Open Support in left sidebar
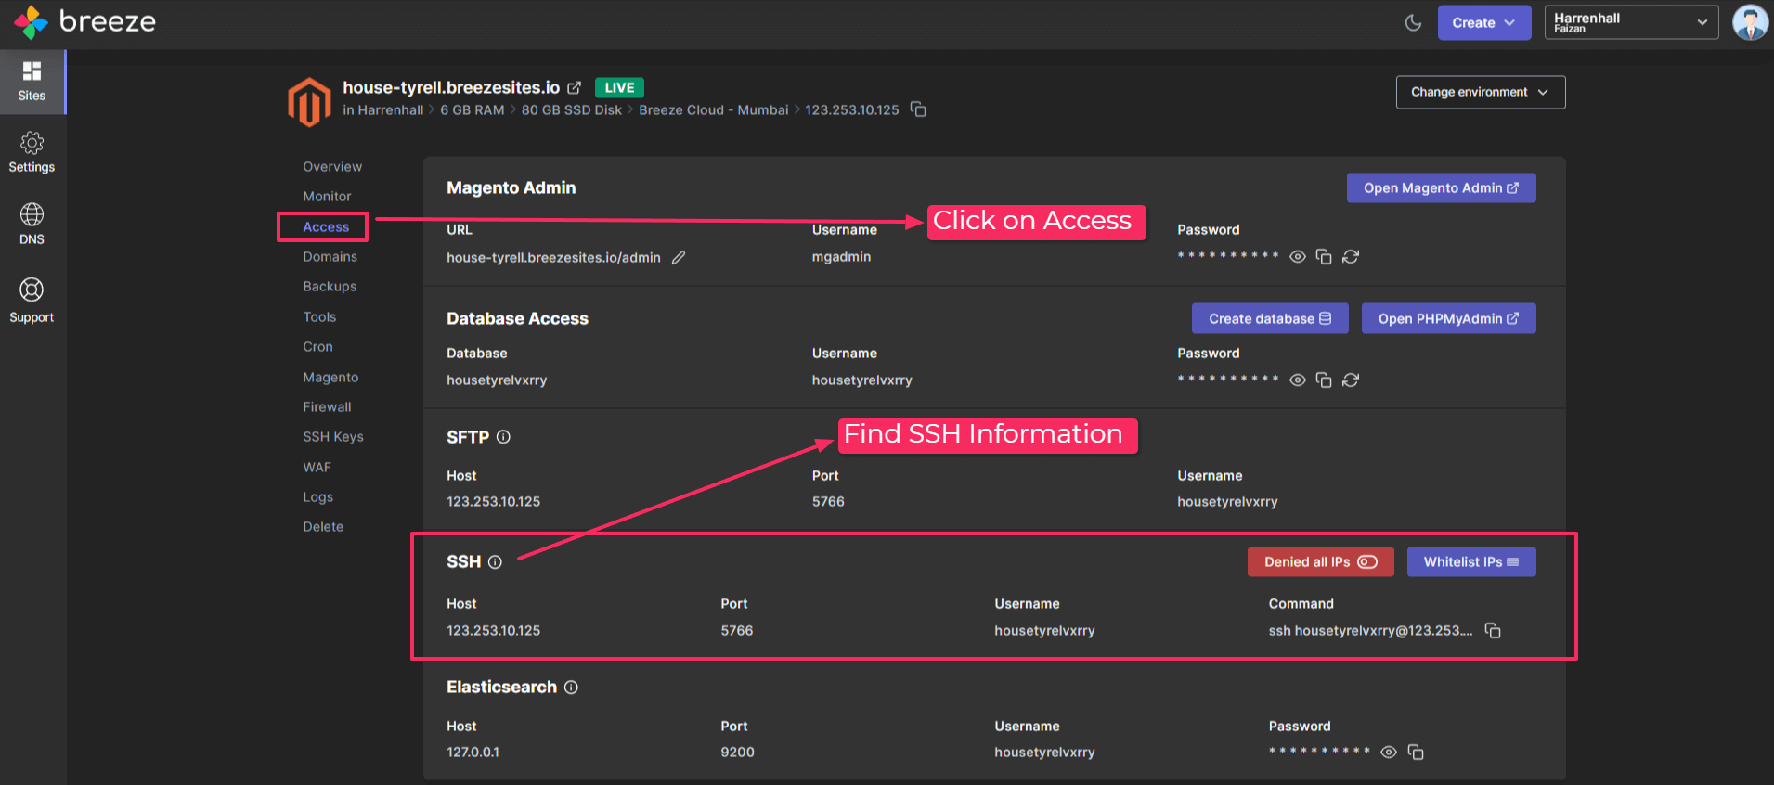Screen dimensions: 1774x785 (x=32, y=302)
